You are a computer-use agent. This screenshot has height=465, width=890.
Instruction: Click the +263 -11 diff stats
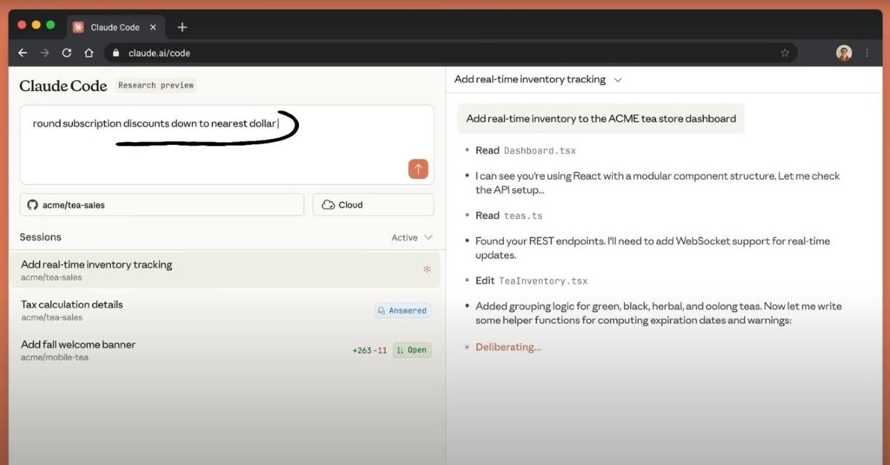(370, 351)
